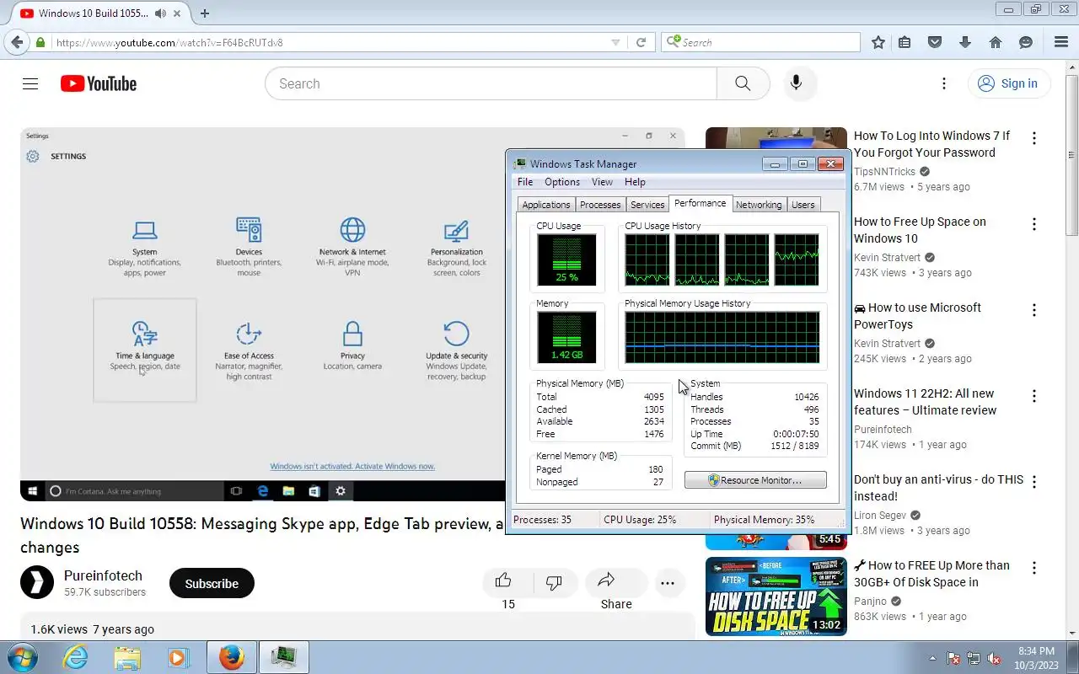The width and height of the screenshot is (1079, 674).
Task: Bookmark this page with the star
Action: pos(878,42)
